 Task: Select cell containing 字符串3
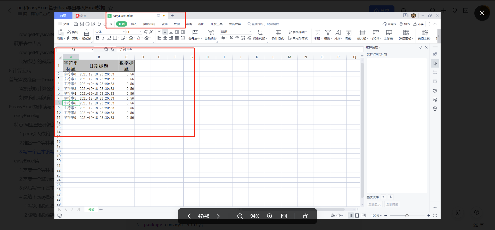[x=71, y=88]
